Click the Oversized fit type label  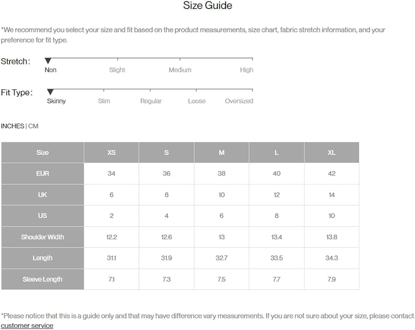click(239, 101)
